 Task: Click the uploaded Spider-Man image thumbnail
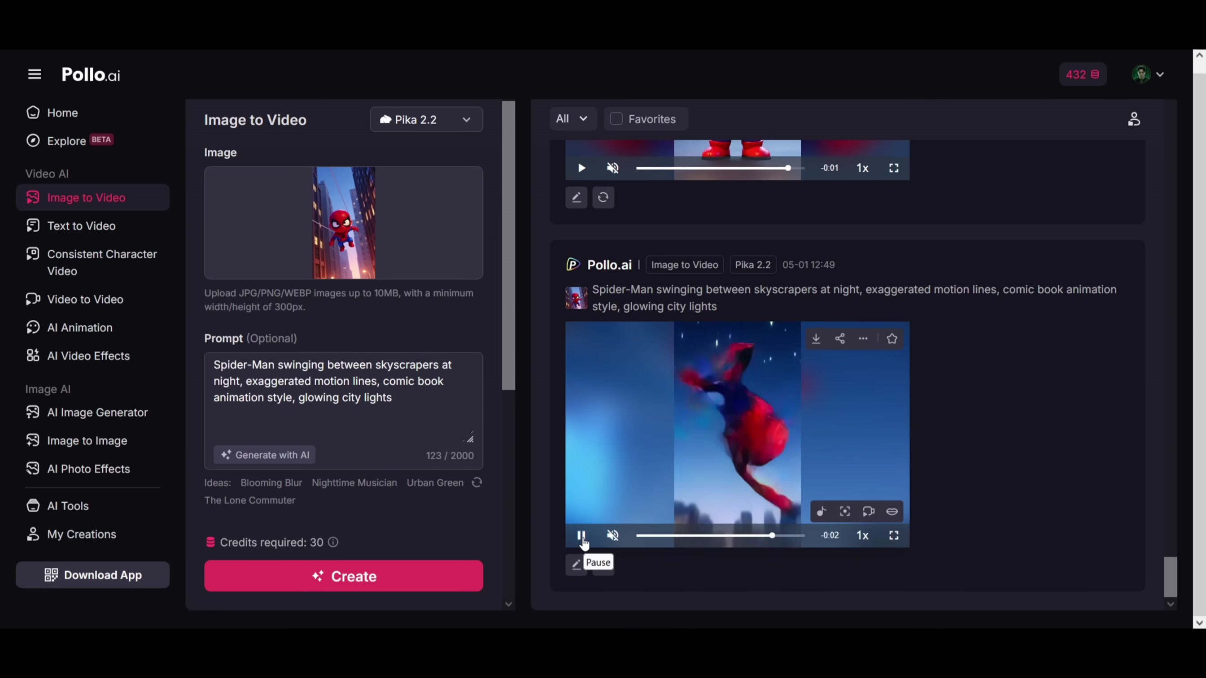coord(344,223)
